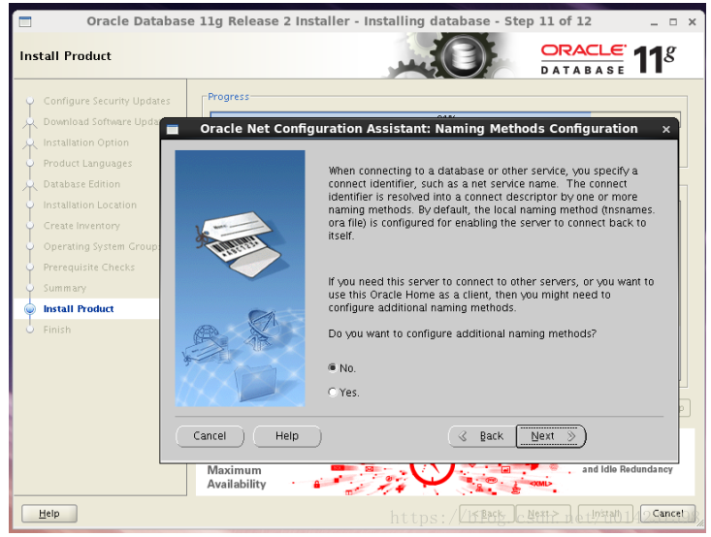Click the Maximum Availability banner text
Viewport: 711px width, 537px height.
click(237, 477)
